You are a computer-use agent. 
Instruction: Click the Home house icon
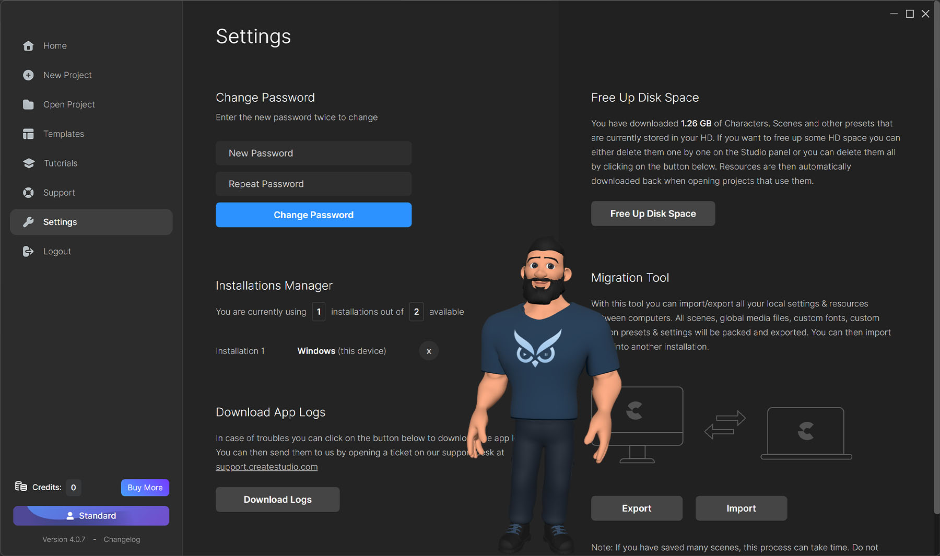[28, 46]
